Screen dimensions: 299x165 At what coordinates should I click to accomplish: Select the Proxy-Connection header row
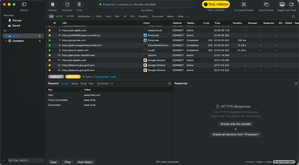coord(109,100)
